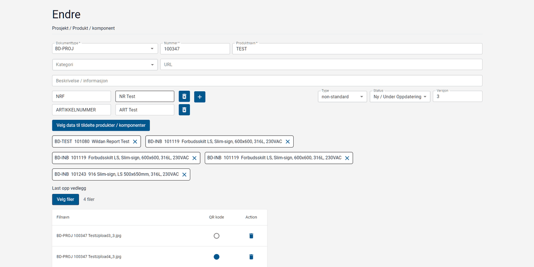The image size is (534, 267).
Task: Remove the BD-TEST 101080 Wildan Report chip
Action: tap(135, 142)
